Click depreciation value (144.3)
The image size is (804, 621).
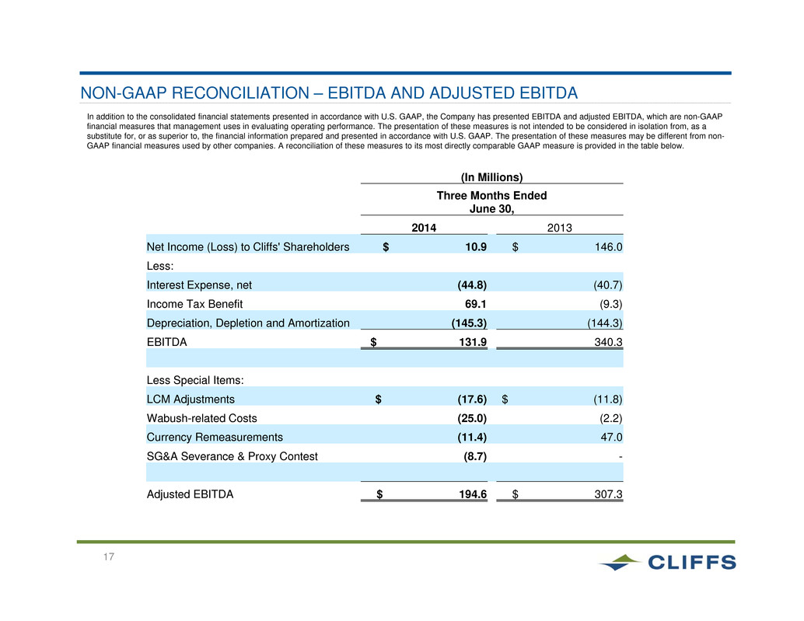pyautogui.click(x=604, y=323)
